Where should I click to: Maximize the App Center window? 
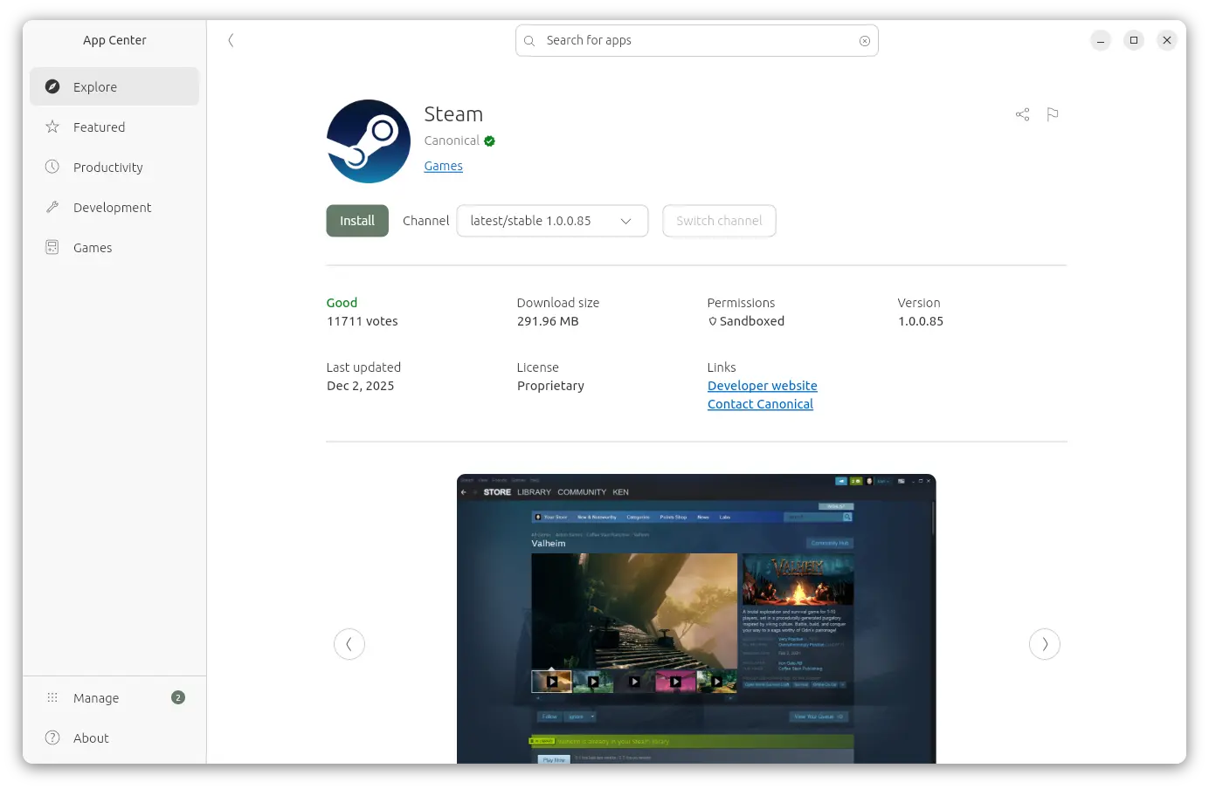click(1134, 40)
